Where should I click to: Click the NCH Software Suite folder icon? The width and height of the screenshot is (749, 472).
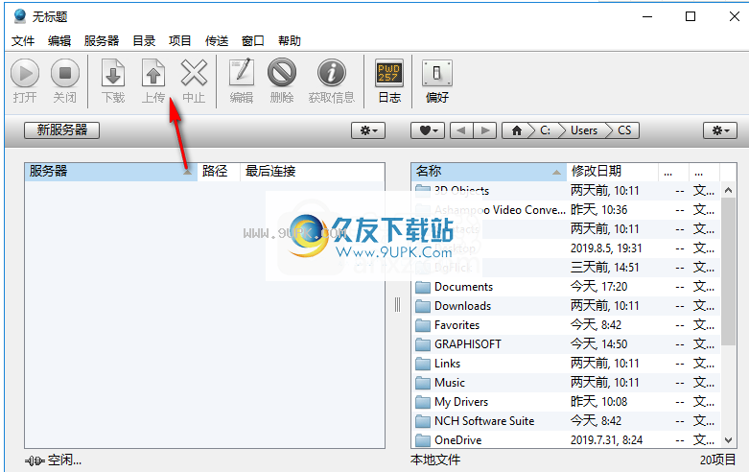point(423,421)
